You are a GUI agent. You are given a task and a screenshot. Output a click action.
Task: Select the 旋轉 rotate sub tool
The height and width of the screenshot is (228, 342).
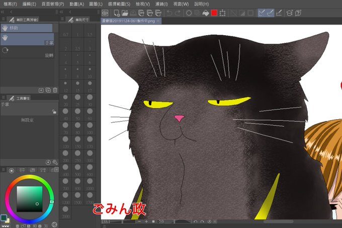click(27, 52)
